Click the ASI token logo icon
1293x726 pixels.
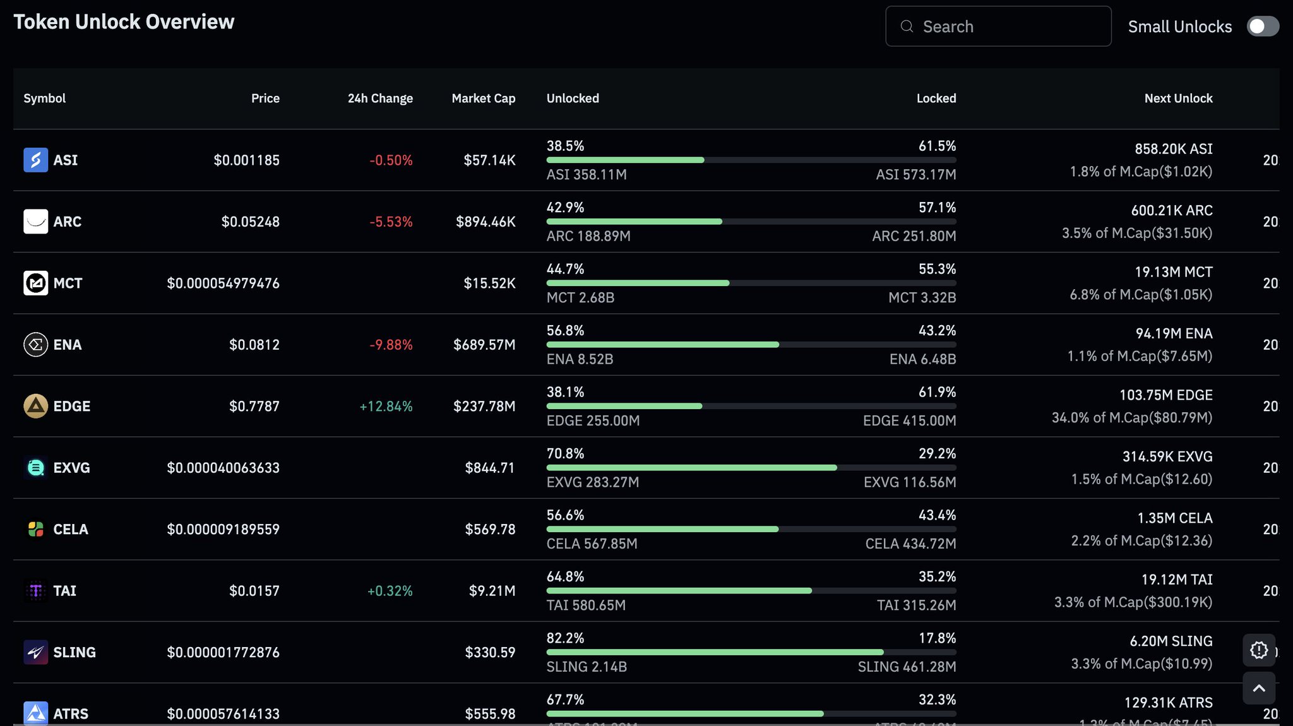35,160
